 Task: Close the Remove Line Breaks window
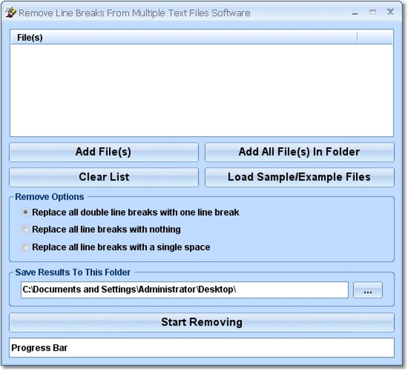click(391, 12)
